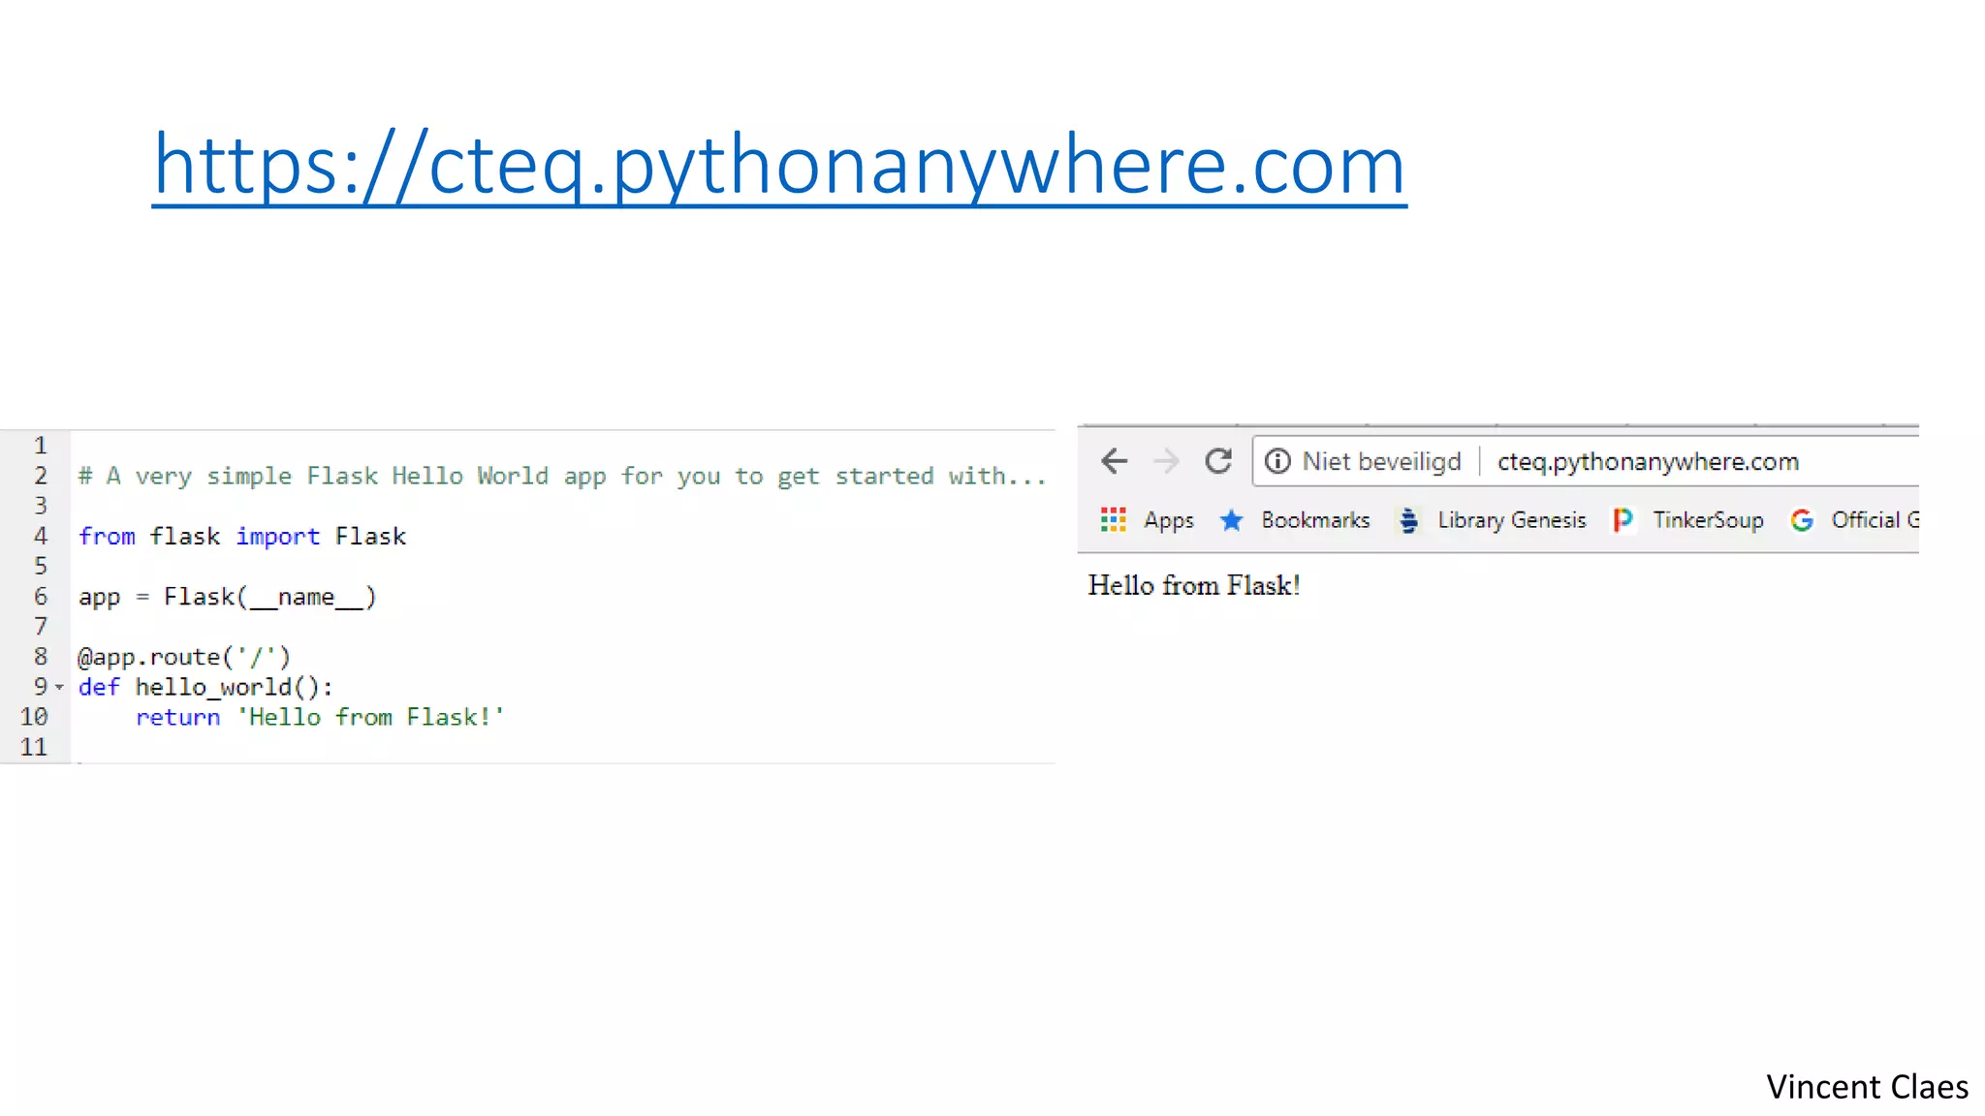Image resolution: width=1985 pixels, height=1116 pixels.
Task: Click 'def hello_world():' code line
Action: (x=205, y=687)
